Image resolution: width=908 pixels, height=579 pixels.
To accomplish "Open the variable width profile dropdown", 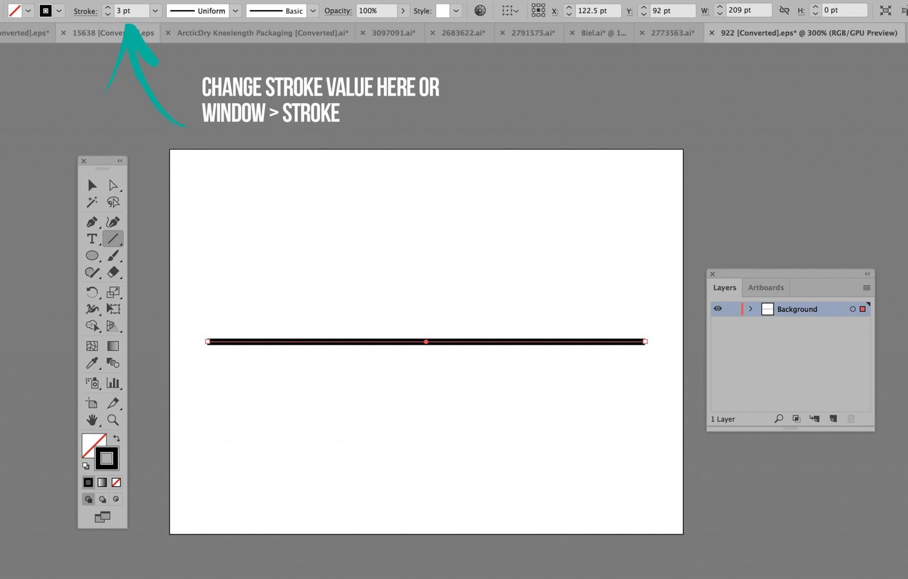I will click(236, 10).
